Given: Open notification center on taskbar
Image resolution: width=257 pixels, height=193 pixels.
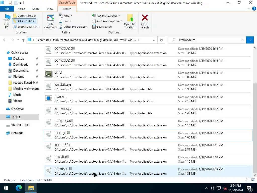Looking at the screenshot, I should [249, 188].
